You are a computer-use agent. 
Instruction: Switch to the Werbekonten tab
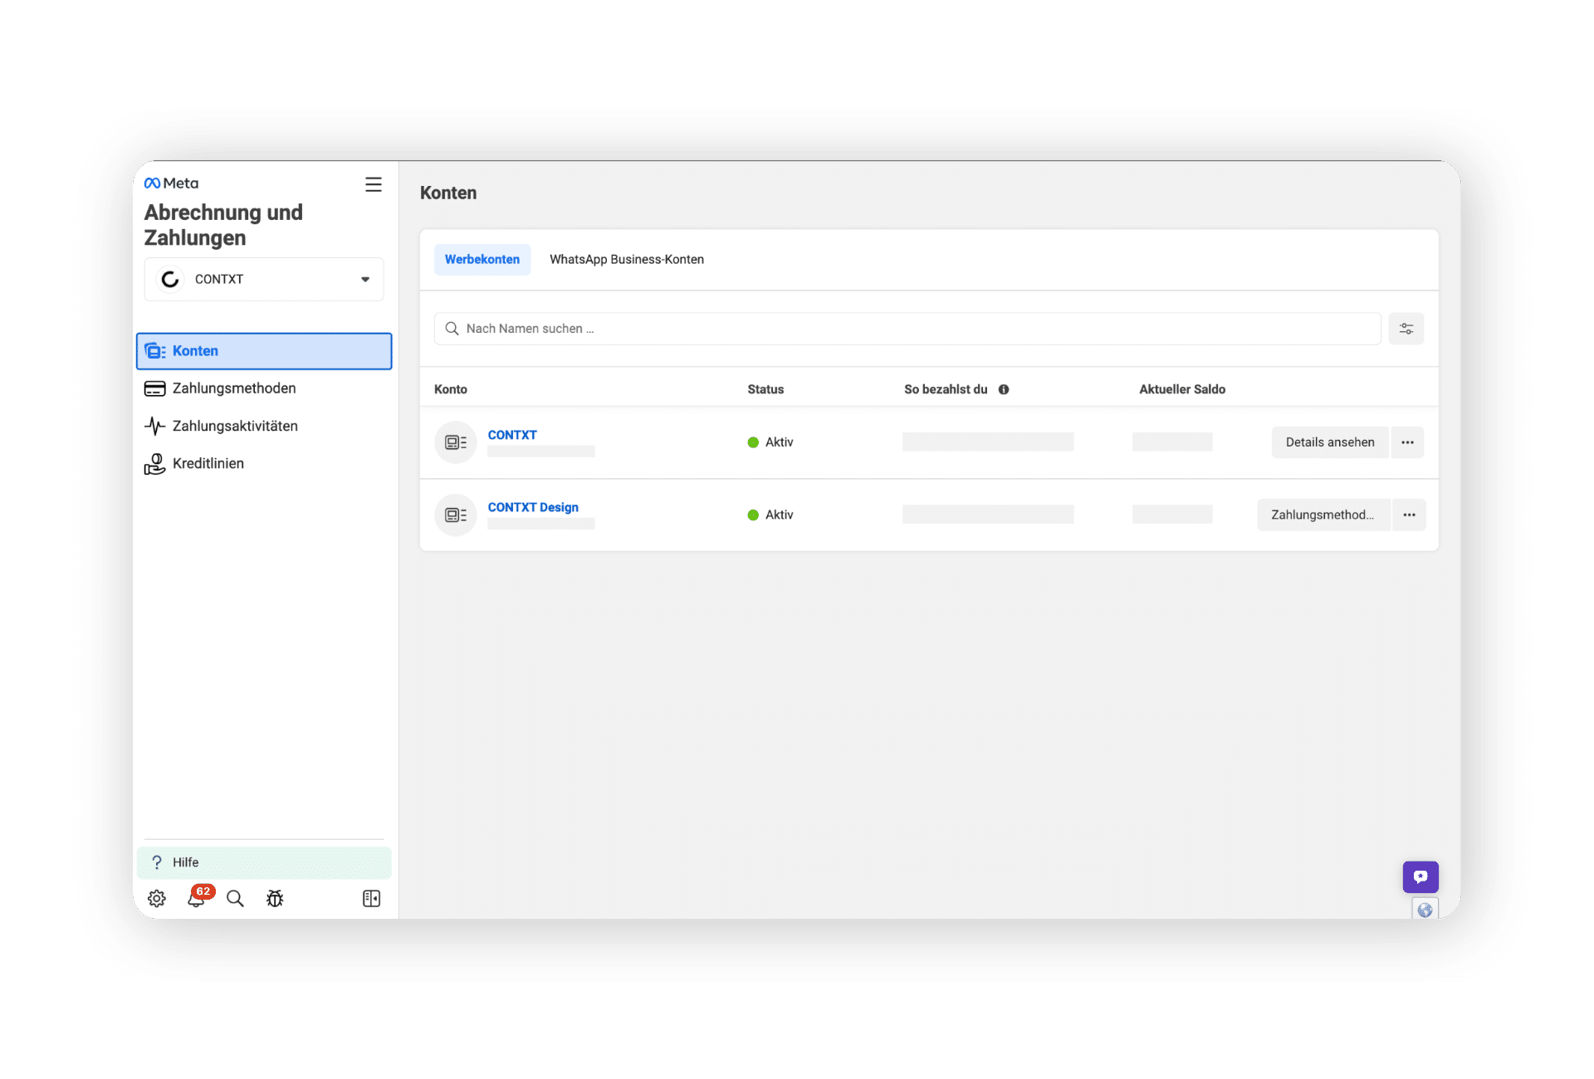[x=482, y=260]
